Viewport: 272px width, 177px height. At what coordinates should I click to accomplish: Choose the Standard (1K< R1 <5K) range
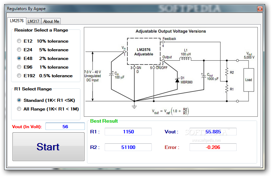(46, 100)
